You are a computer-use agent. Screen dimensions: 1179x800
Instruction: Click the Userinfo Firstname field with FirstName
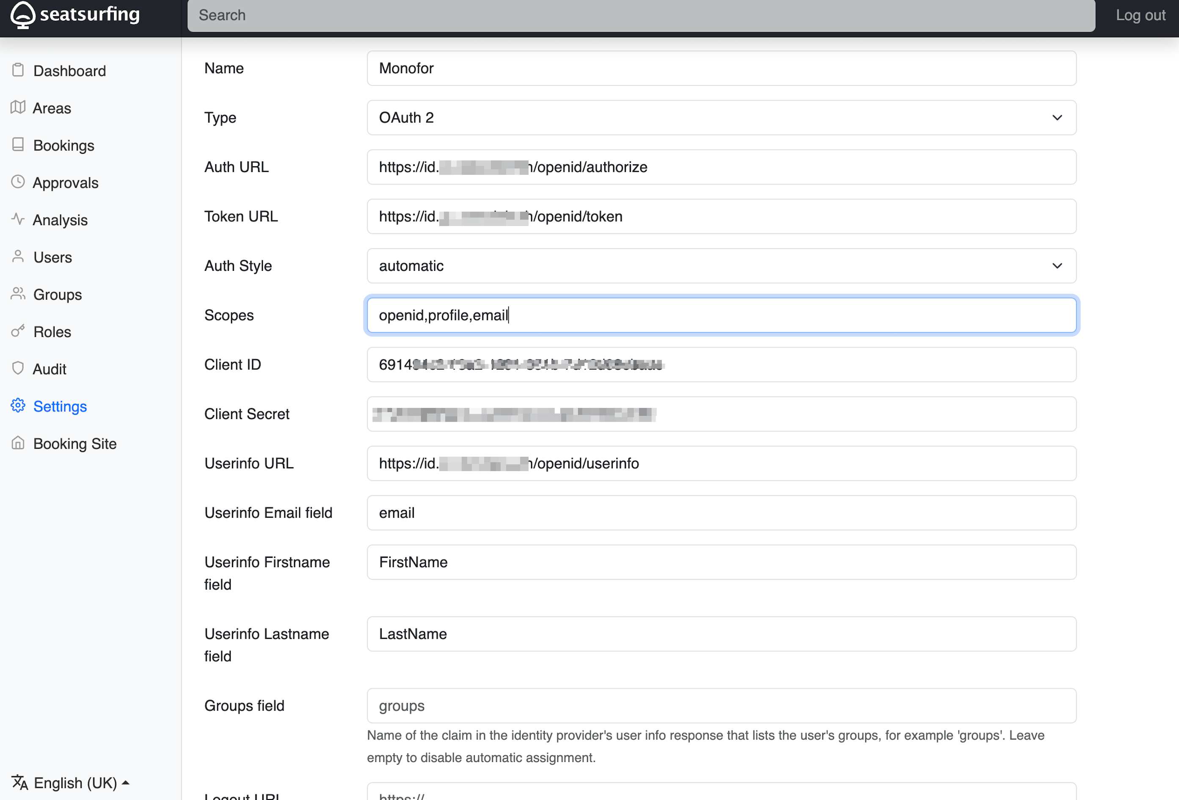coord(721,562)
